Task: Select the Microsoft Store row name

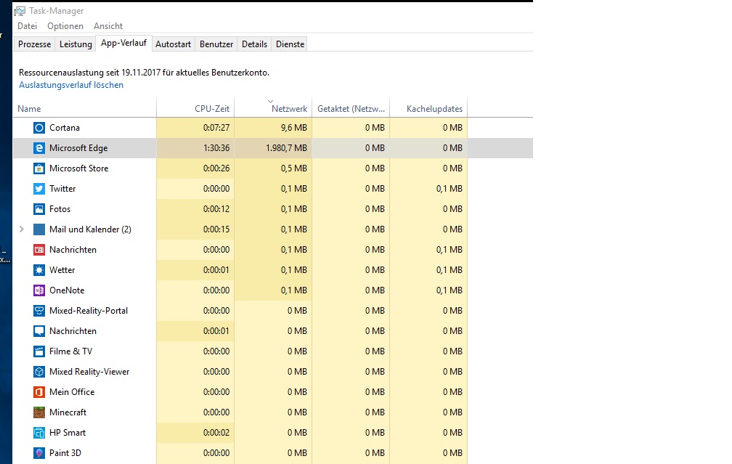Action: pyautogui.click(x=79, y=168)
